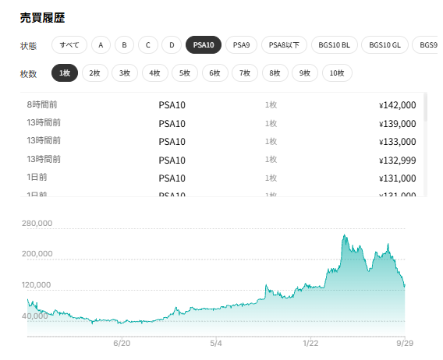Click the 枚数 filter label
This screenshot has width=443, height=360.
[x=28, y=74]
